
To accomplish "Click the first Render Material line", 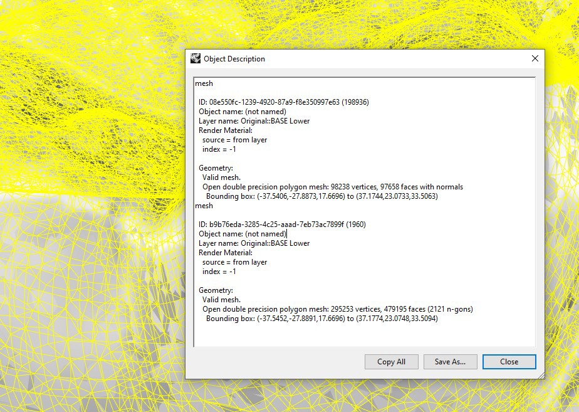I will [225, 130].
